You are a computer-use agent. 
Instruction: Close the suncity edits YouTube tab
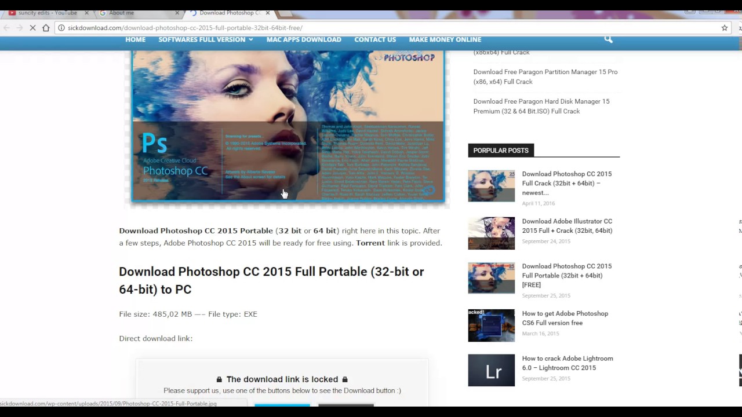[87, 13]
